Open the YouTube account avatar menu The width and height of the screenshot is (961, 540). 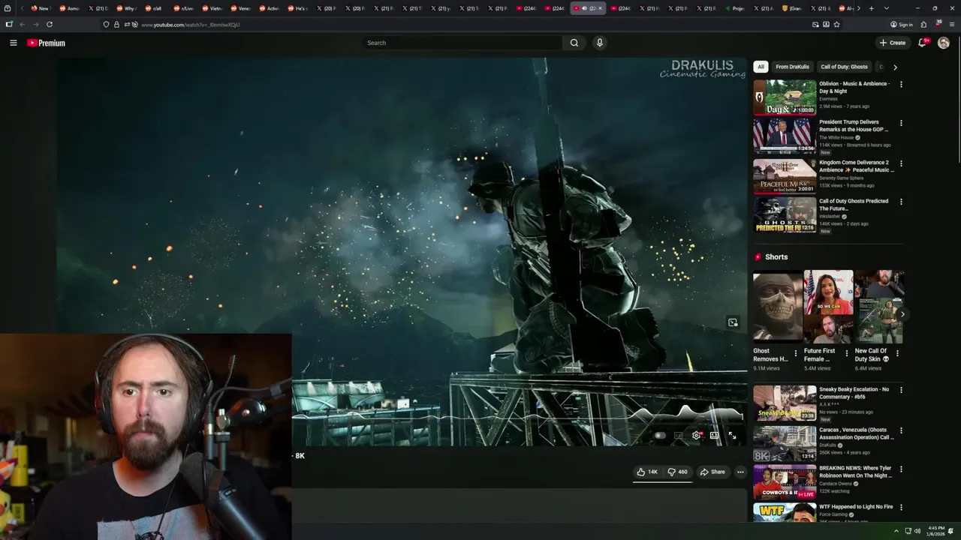[x=944, y=43]
